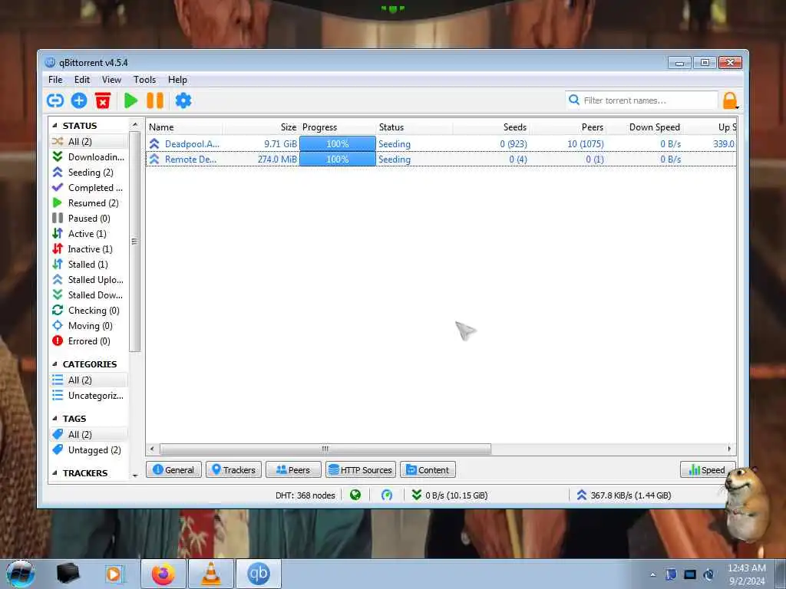Sort torrents by Progress column
Viewport: 786px width, 589px height.
(338, 127)
